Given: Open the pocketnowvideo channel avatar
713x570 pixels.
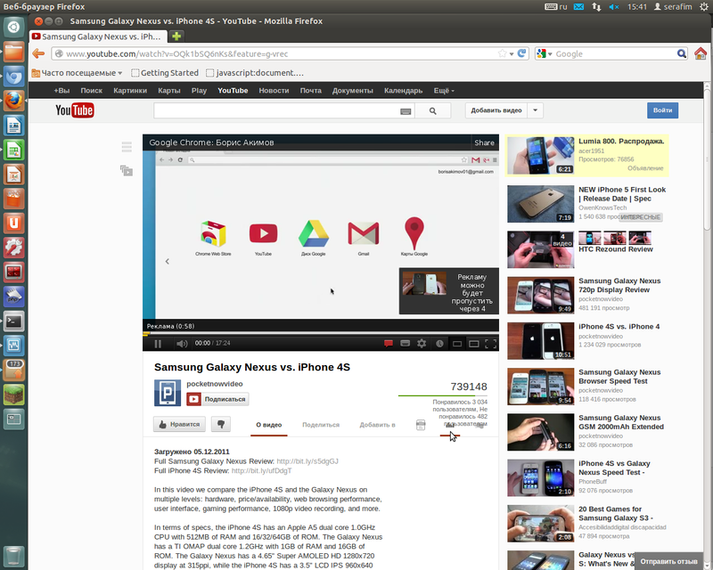Looking at the screenshot, I should (x=168, y=393).
